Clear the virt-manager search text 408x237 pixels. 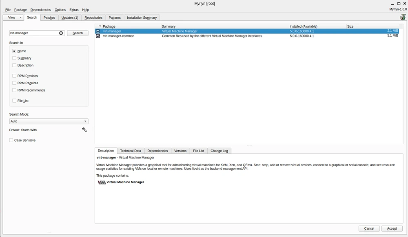(x=61, y=33)
